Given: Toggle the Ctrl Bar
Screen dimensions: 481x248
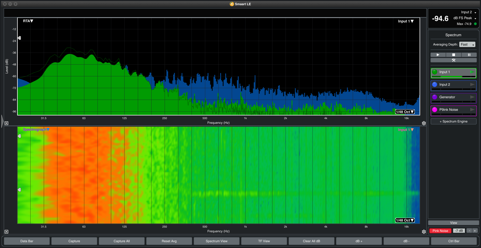Looking at the screenshot, I should click(x=454, y=241).
